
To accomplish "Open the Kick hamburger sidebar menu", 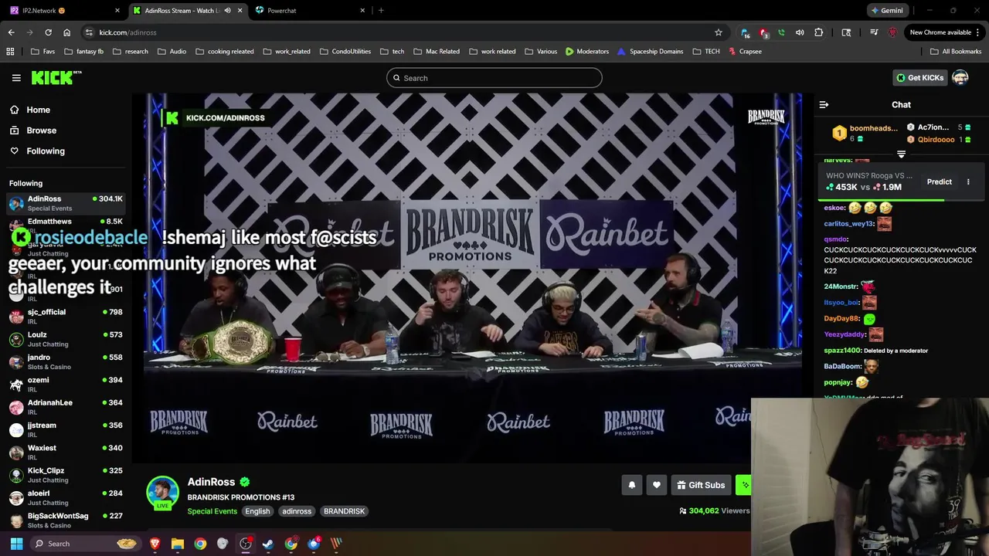I will [x=16, y=78].
